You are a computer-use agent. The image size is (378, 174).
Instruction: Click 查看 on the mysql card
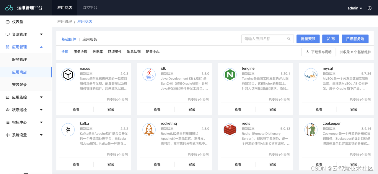319,109
